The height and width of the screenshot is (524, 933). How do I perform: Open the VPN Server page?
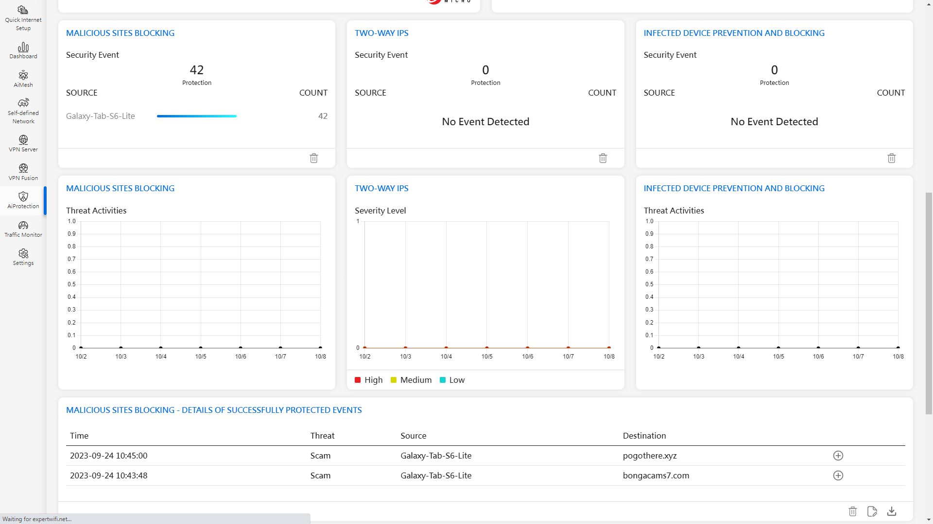click(x=23, y=144)
